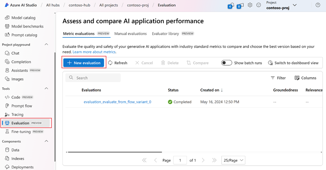Click the Images icon in sidebar
Image resolution: width=326 pixels, height=170 pixels.
point(7,79)
